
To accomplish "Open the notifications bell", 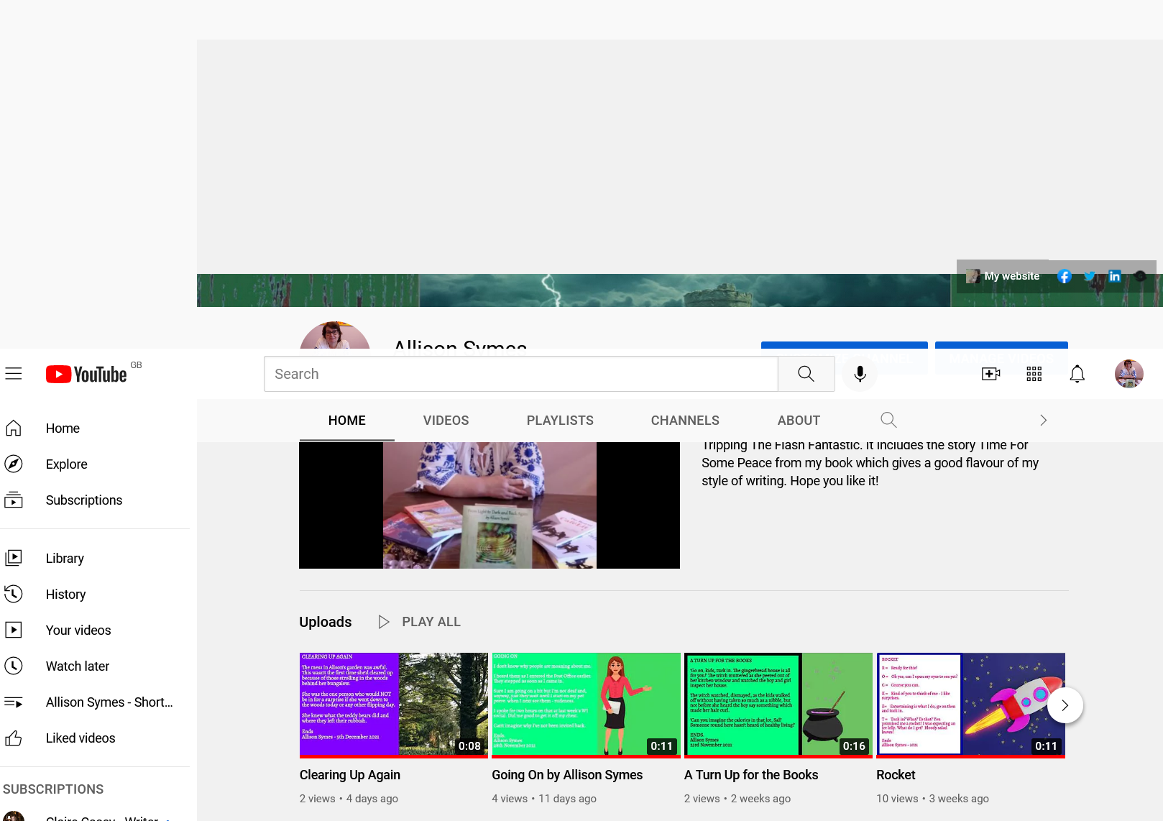I will coord(1077,374).
